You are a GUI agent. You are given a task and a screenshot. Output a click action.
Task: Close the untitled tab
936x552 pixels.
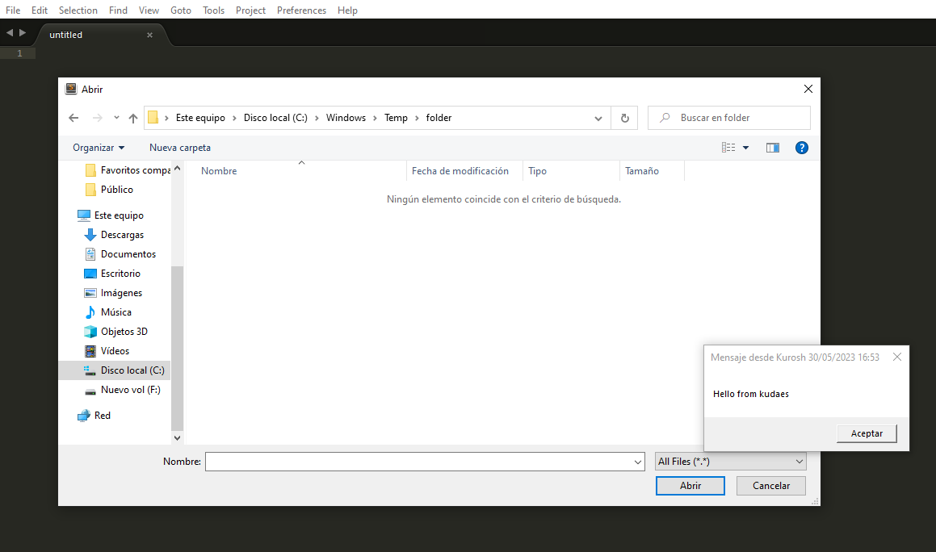(150, 36)
